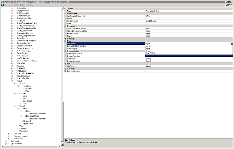The height and width of the screenshot is (149, 234).
Task: Click the Range property row
Action: click(149, 36)
